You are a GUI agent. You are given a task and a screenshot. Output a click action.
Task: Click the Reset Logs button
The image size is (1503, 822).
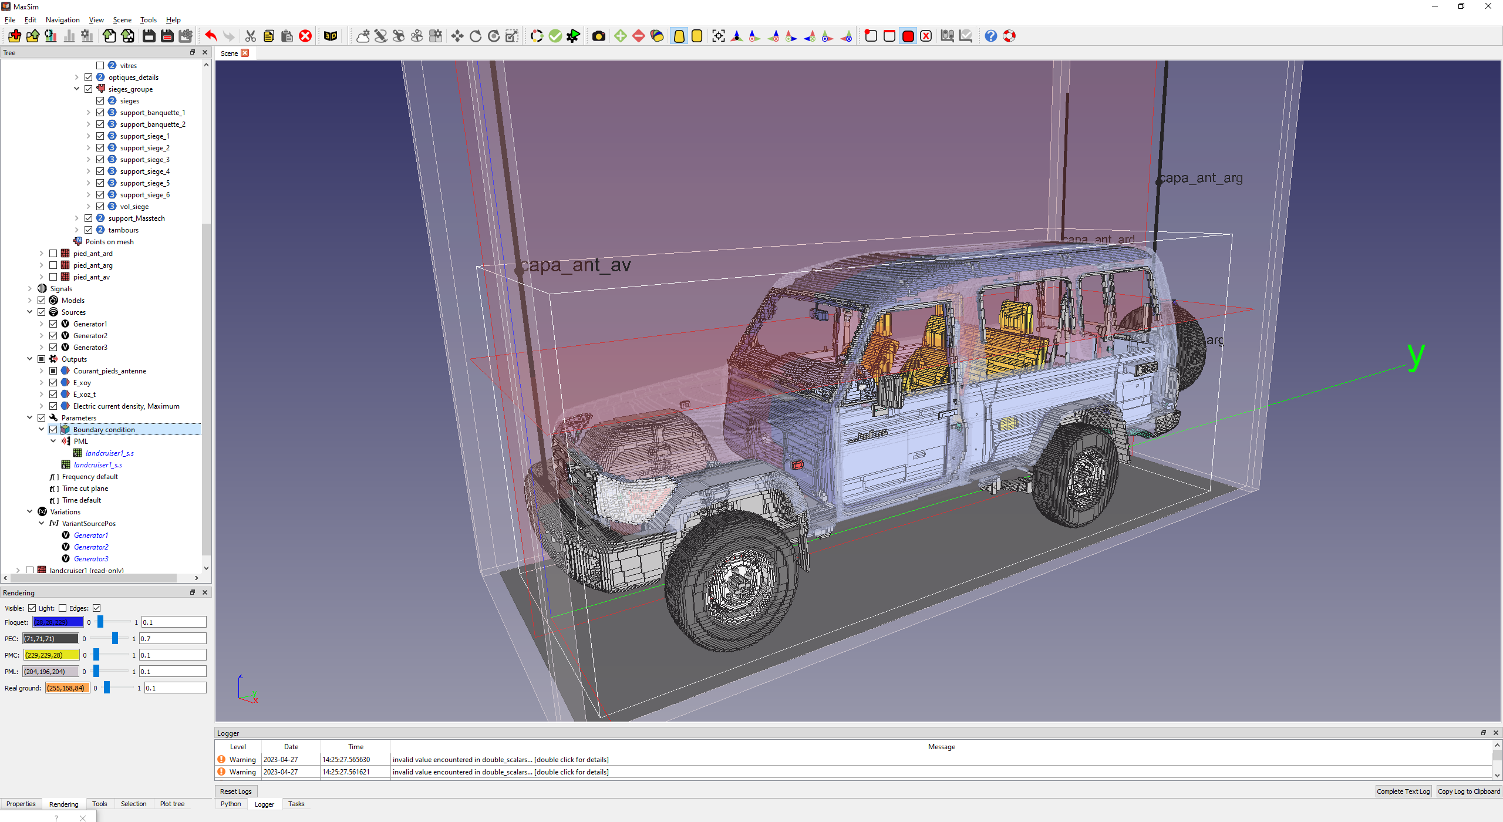coord(236,791)
